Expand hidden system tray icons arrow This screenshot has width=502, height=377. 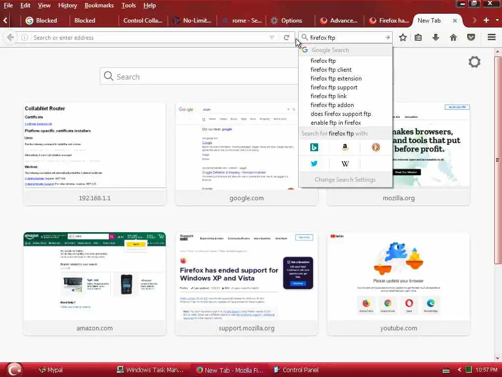point(459,370)
